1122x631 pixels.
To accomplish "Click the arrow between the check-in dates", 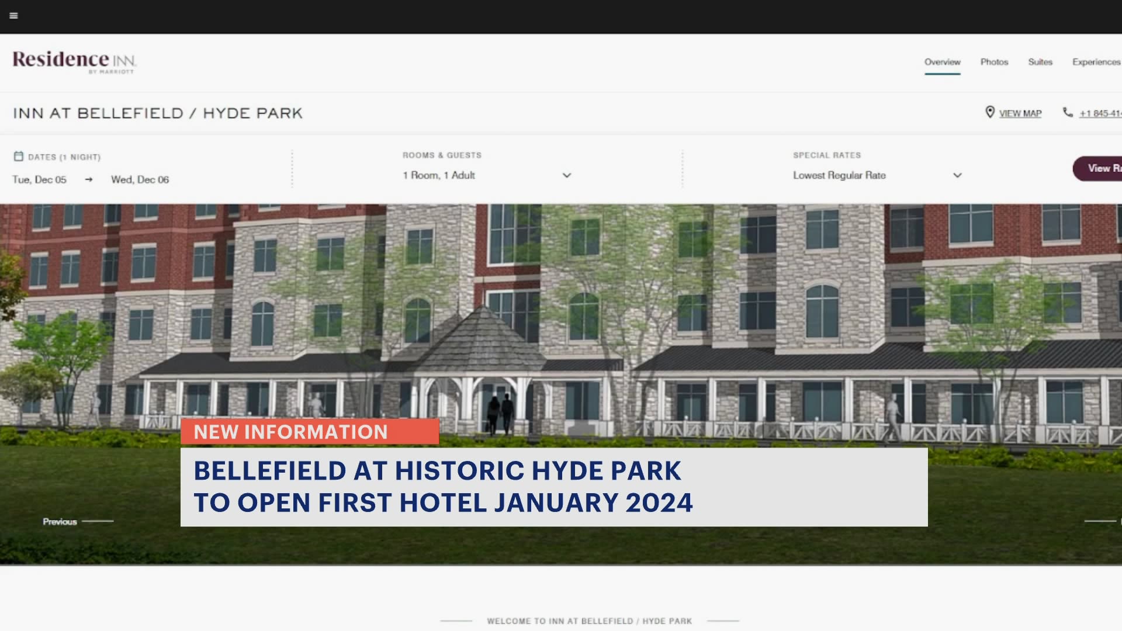I will (88, 179).
